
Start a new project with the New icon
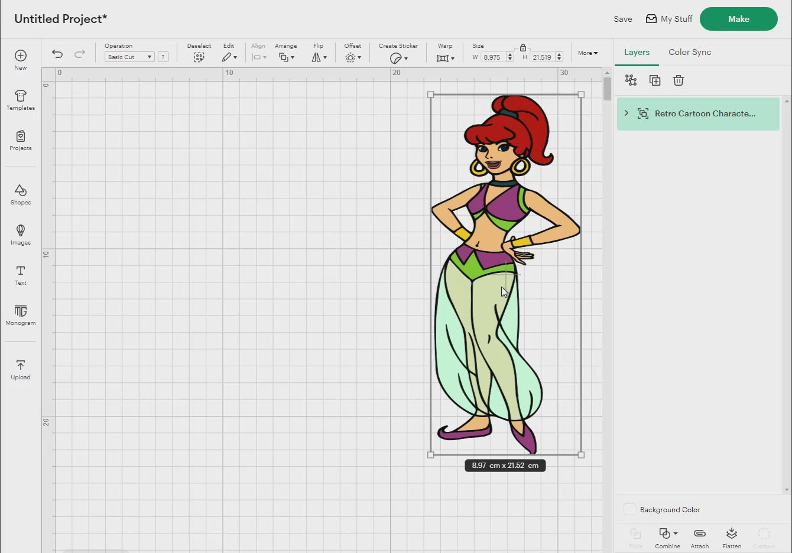pos(21,60)
